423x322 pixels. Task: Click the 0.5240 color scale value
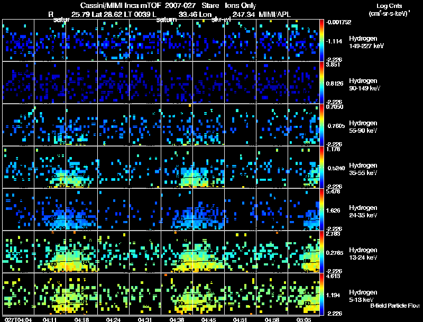[x=336, y=168]
